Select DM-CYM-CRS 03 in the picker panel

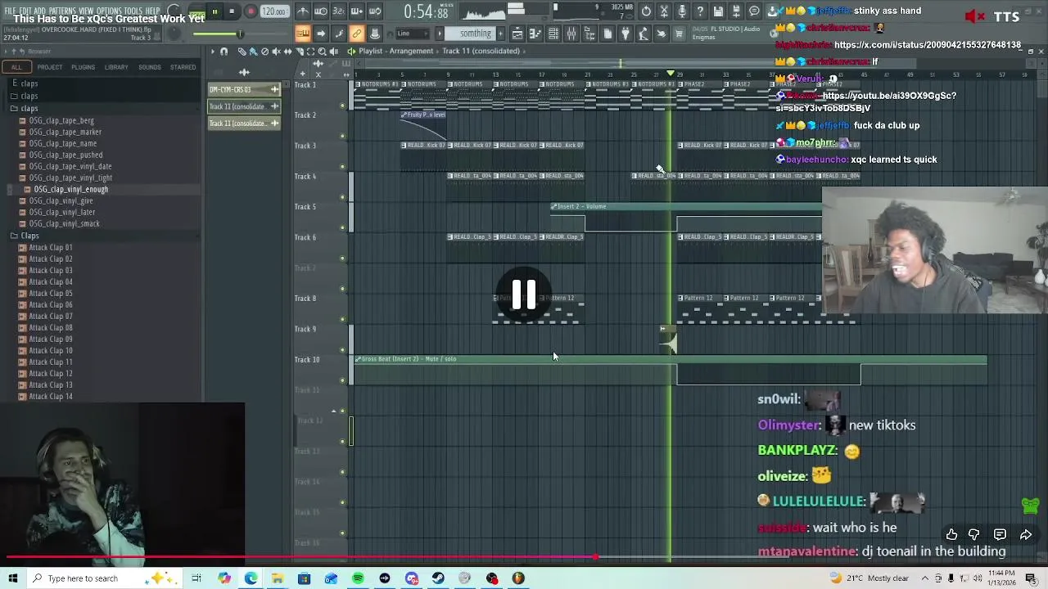tap(244, 89)
